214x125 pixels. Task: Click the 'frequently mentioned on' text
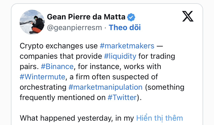point(63,97)
